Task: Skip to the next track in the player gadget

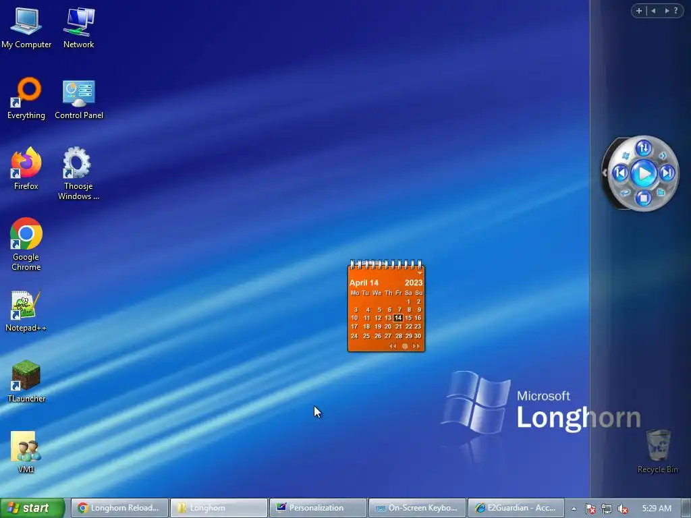Action: 667,173
